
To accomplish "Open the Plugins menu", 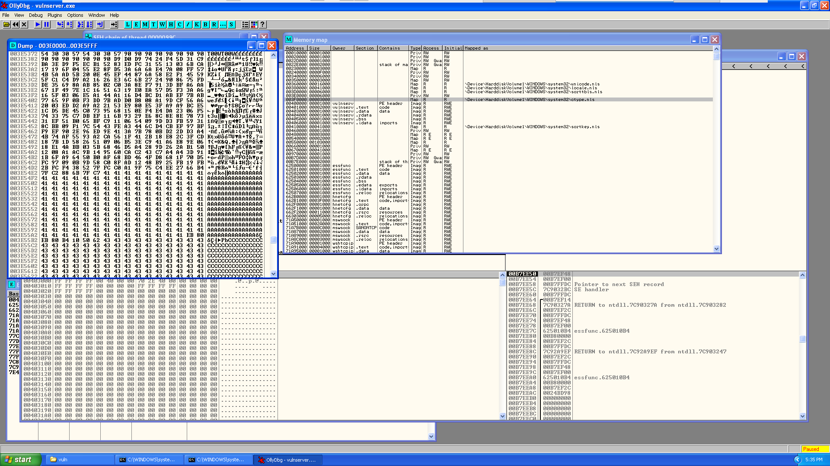I will tap(54, 15).
